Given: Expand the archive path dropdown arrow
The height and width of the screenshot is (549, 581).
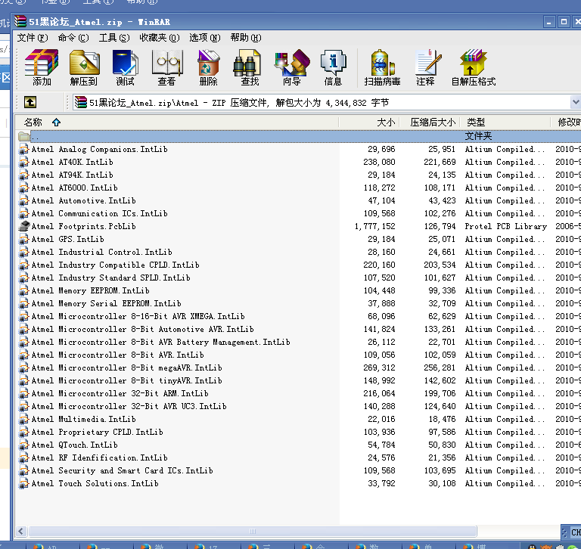Looking at the screenshot, I should click(576, 102).
